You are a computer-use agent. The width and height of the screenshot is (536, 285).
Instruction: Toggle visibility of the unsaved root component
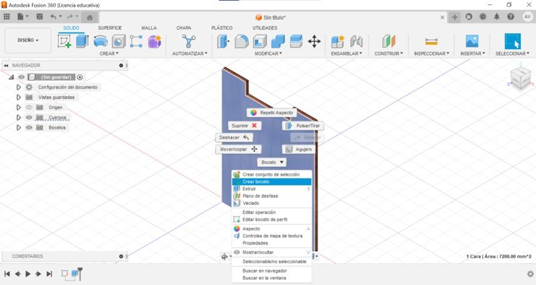(21, 77)
